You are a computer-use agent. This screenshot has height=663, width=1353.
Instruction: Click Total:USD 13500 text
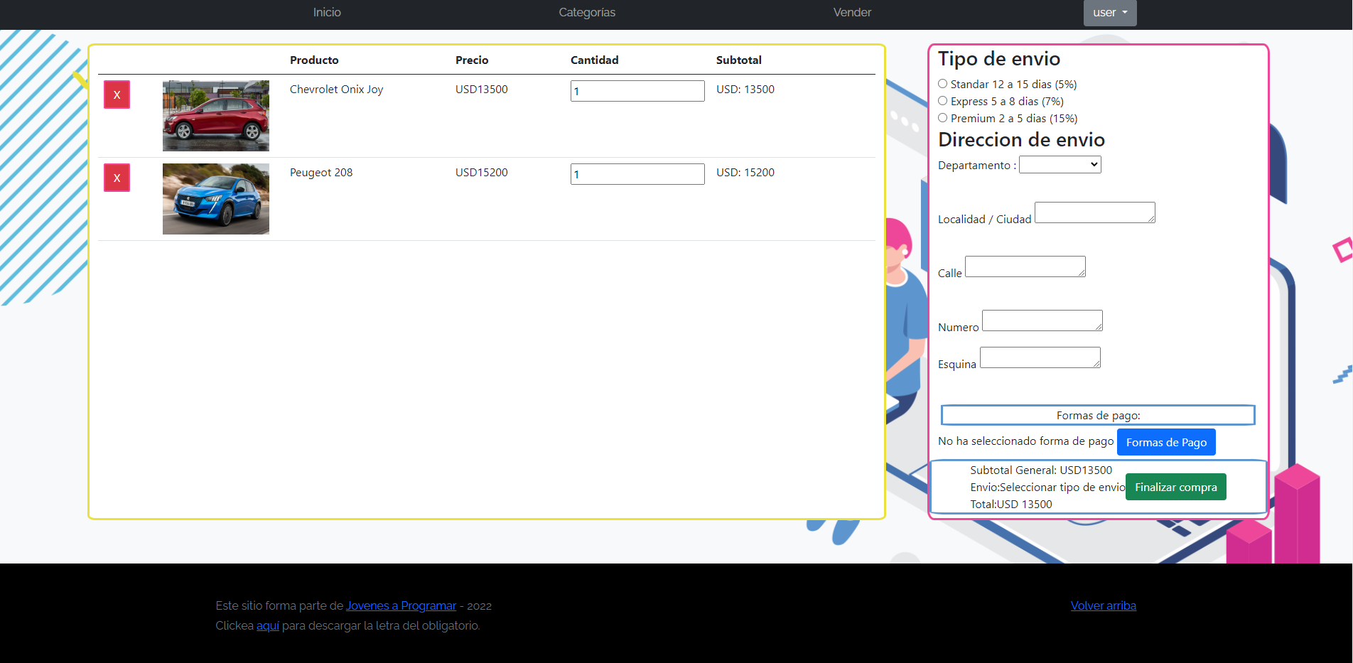1011,504
